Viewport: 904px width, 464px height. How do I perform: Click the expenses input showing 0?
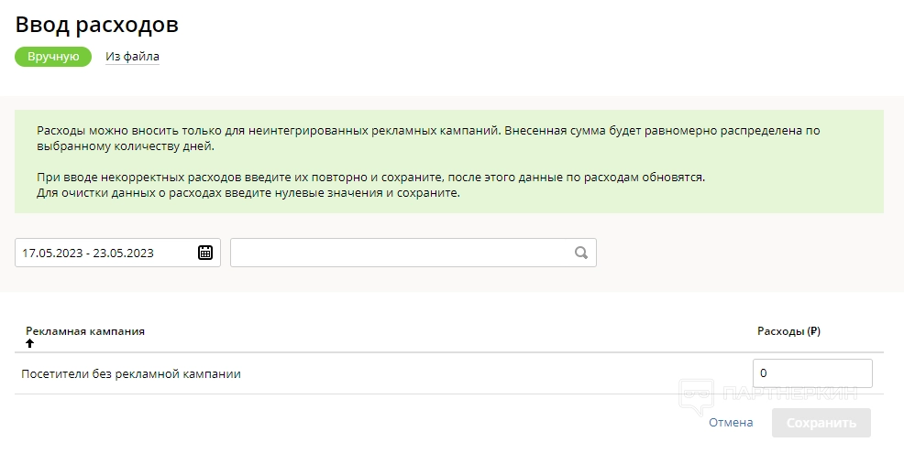(811, 373)
